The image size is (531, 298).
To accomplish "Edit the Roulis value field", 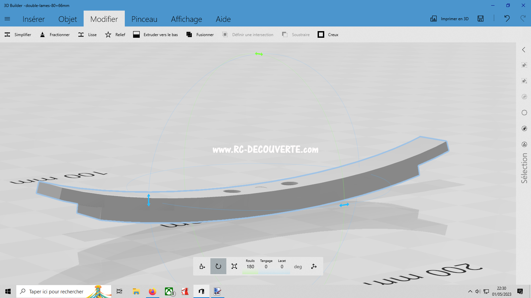I will click(x=250, y=267).
